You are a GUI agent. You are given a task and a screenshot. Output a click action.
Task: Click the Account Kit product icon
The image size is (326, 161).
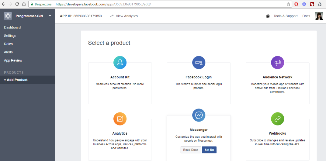120,62
